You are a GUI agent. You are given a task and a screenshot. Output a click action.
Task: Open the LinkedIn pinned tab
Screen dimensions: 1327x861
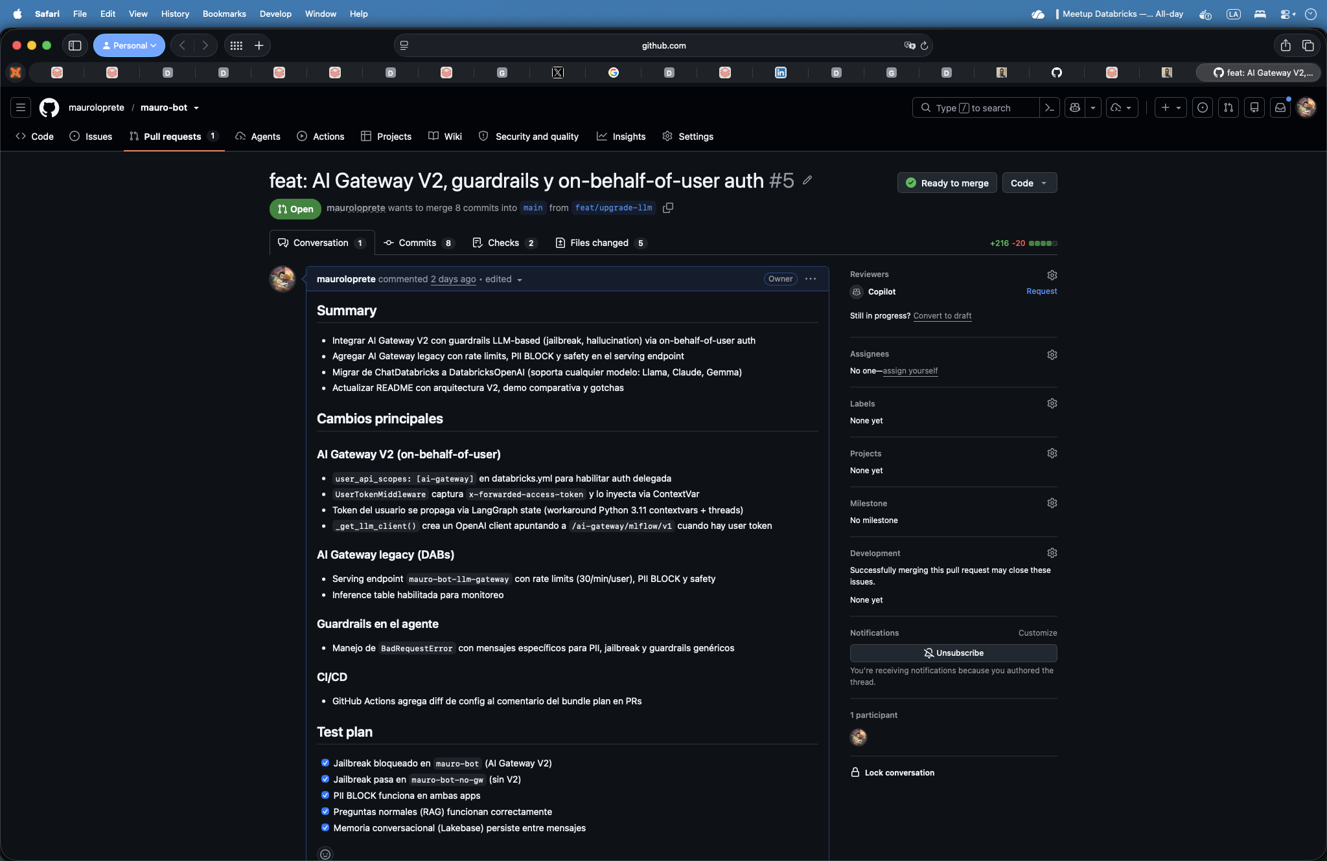[781, 73]
